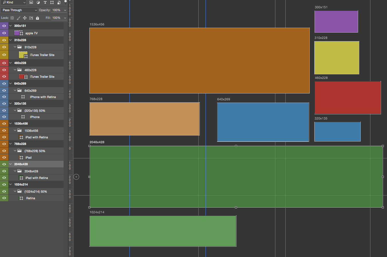The image size is (387, 257).
Task: Collapse the 2048x428 artboard in layers
Action: [11, 164]
